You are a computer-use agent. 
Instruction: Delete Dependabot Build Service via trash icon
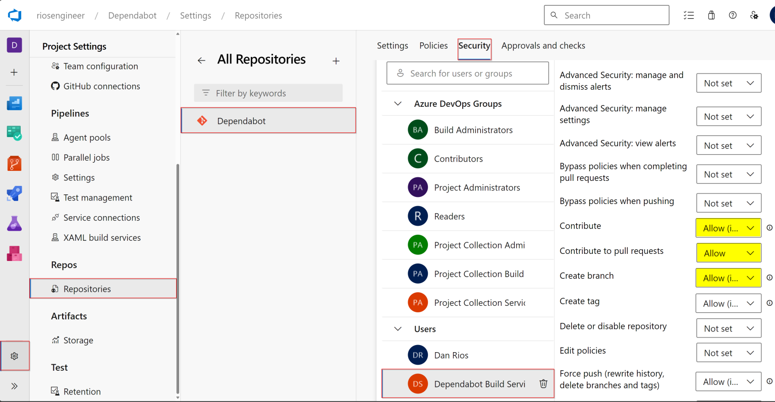coord(543,384)
